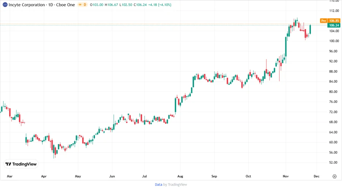Image resolution: width=342 pixels, height=189 pixels.
Task: Click the close value C106.24
Action: click(140, 5)
